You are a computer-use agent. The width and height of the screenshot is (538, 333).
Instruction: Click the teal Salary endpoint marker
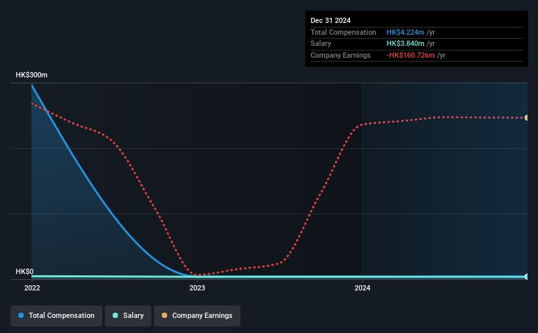coord(526,277)
